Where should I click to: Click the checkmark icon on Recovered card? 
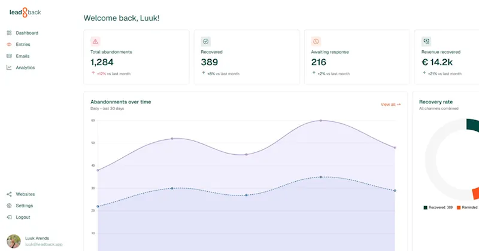(205, 41)
